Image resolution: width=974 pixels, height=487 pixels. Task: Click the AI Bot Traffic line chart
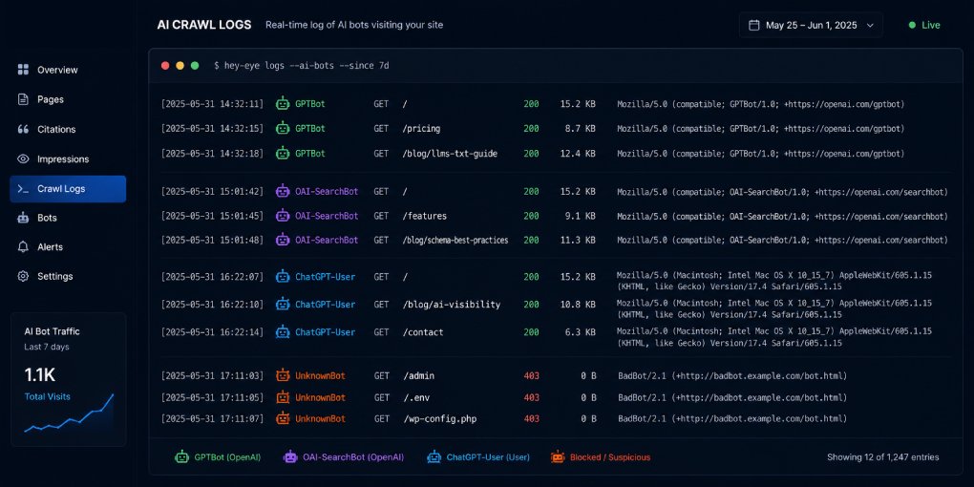(69, 413)
